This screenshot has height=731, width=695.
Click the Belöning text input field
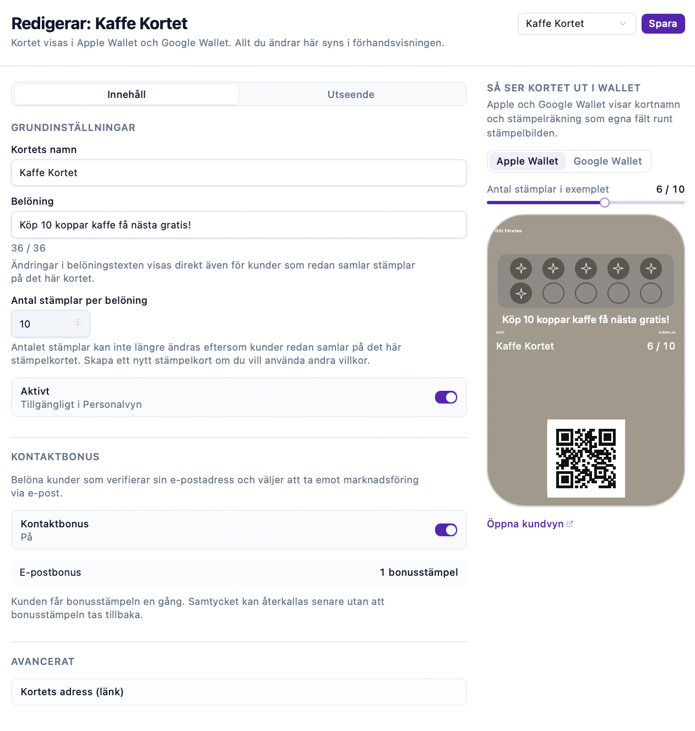pos(239,225)
